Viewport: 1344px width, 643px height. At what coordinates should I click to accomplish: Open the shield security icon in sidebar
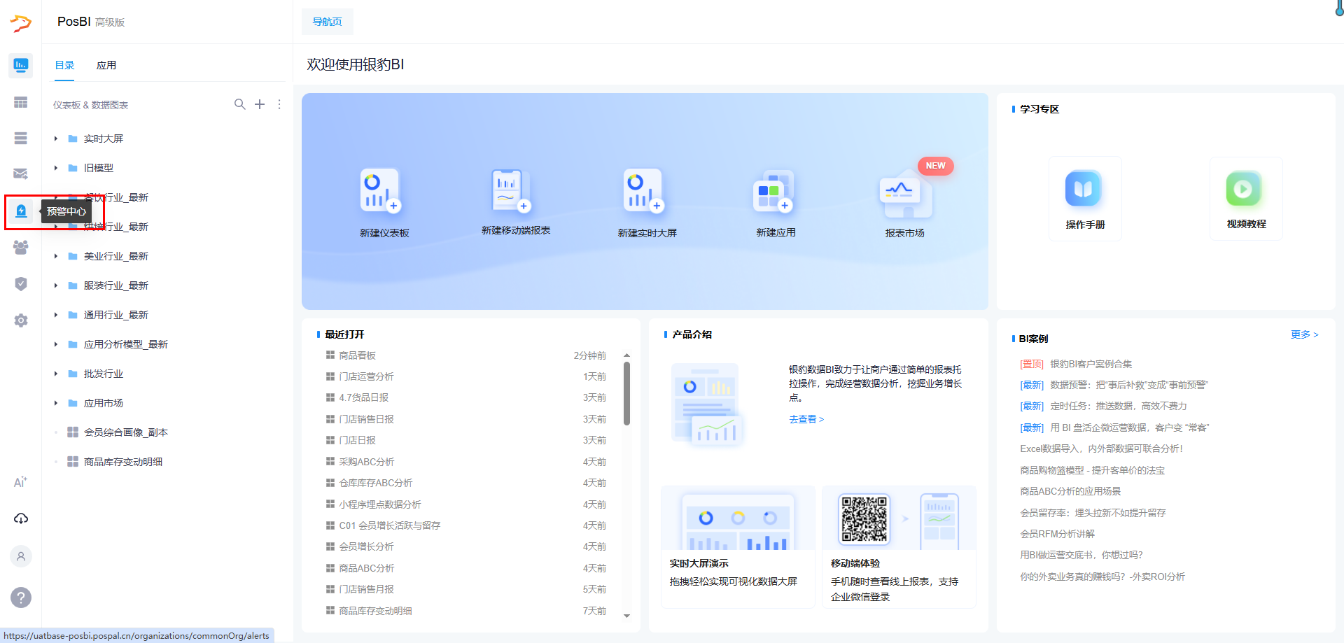coord(21,284)
